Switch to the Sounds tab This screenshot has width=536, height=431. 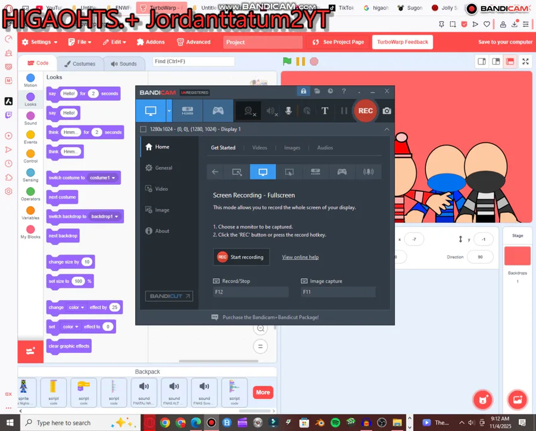(x=124, y=64)
